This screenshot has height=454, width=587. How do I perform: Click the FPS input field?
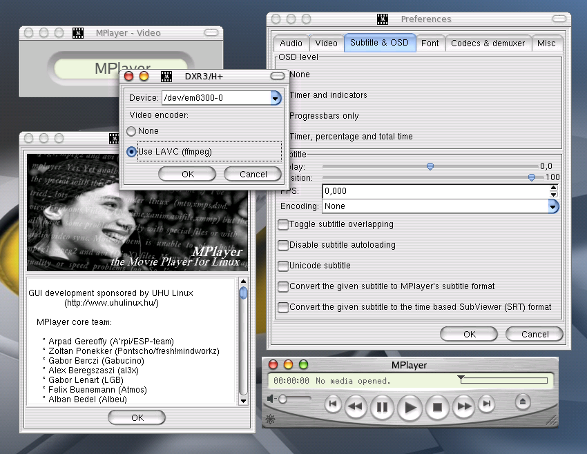[x=436, y=192]
